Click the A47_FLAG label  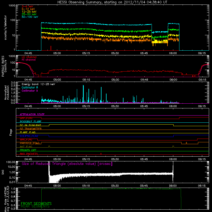26,147
